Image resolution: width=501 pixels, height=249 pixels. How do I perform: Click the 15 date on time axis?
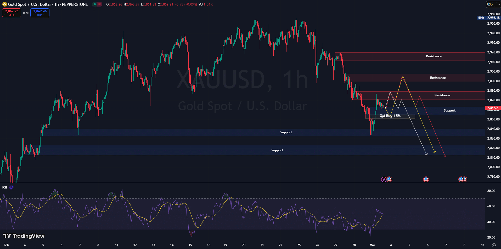190,245
